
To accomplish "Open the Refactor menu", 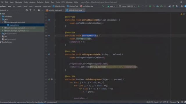I will [x=40, y=2].
